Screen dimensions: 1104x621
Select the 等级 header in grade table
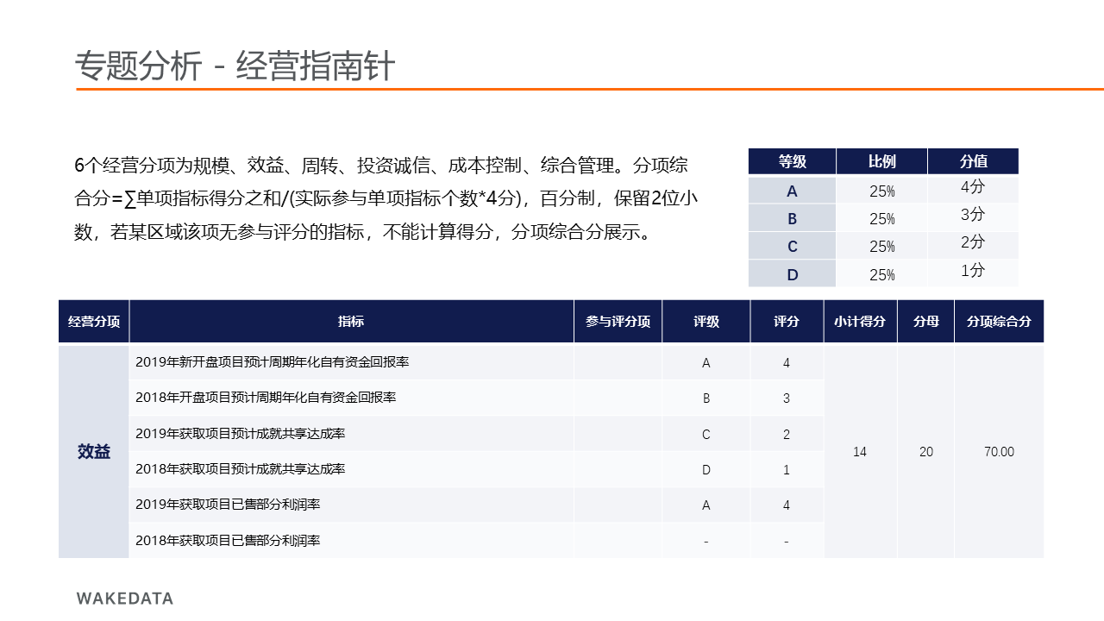point(792,161)
